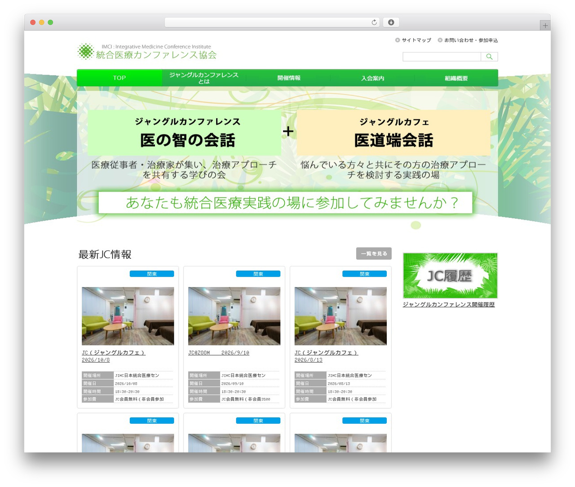Click the 関東 tag on the 2026/10/8 card
Screen dimensions: 575x487
[x=152, y=274]
